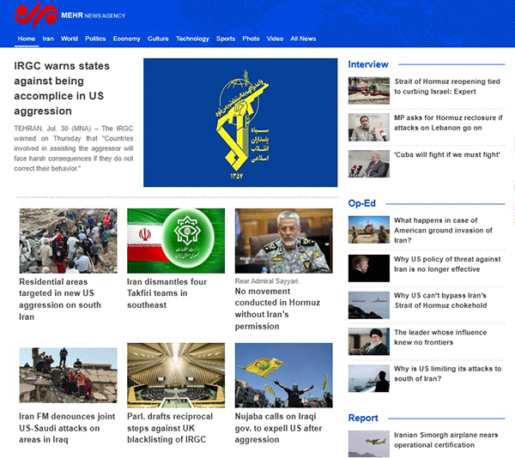The image size is (515, 458).
Task: Go to the Iran section
Action: point(48,39)
